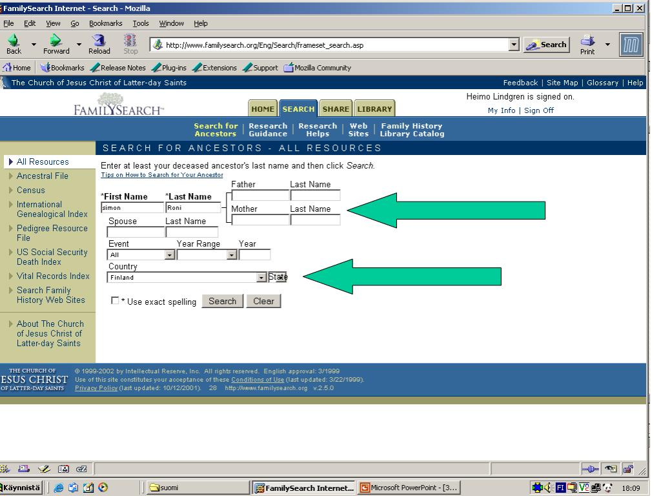Image resolution: width=661 pixels, height=496 pixels.
Task: Launch Internet Explorer from quick launch
Action: (x=59, y=488)
